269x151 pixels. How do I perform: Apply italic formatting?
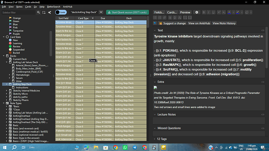[209, 12]
